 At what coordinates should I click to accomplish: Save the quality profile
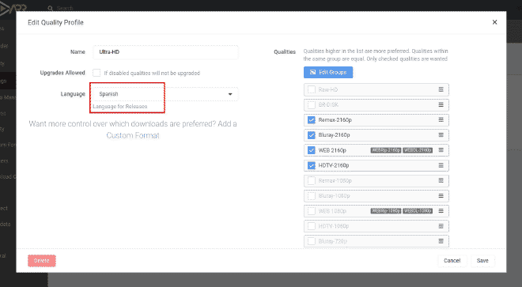point(482,260)
